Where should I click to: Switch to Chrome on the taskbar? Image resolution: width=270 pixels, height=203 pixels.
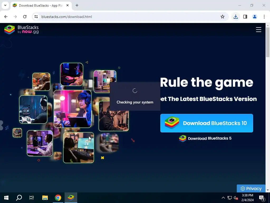[x=58, y=198]
